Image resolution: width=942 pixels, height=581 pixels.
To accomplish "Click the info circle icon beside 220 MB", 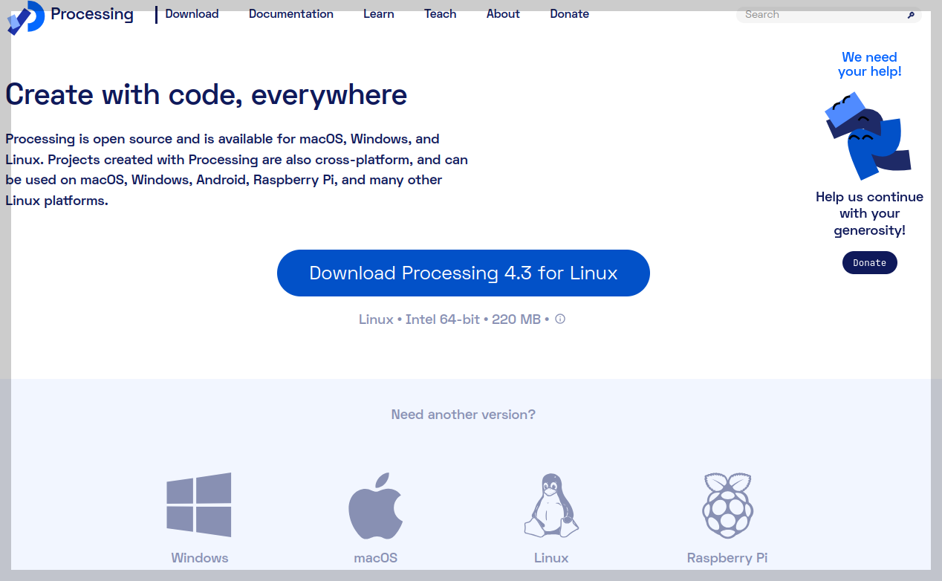I will 560,319.
